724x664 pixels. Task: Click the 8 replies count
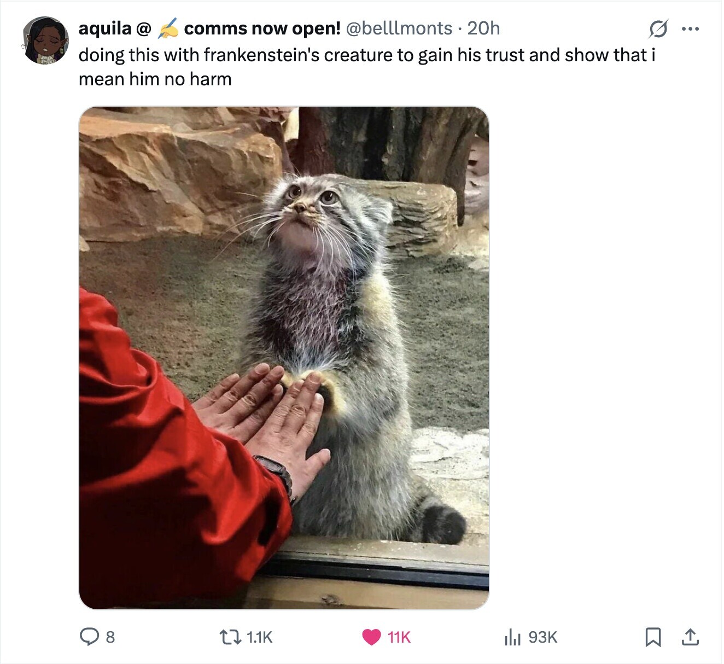[110, 637]
